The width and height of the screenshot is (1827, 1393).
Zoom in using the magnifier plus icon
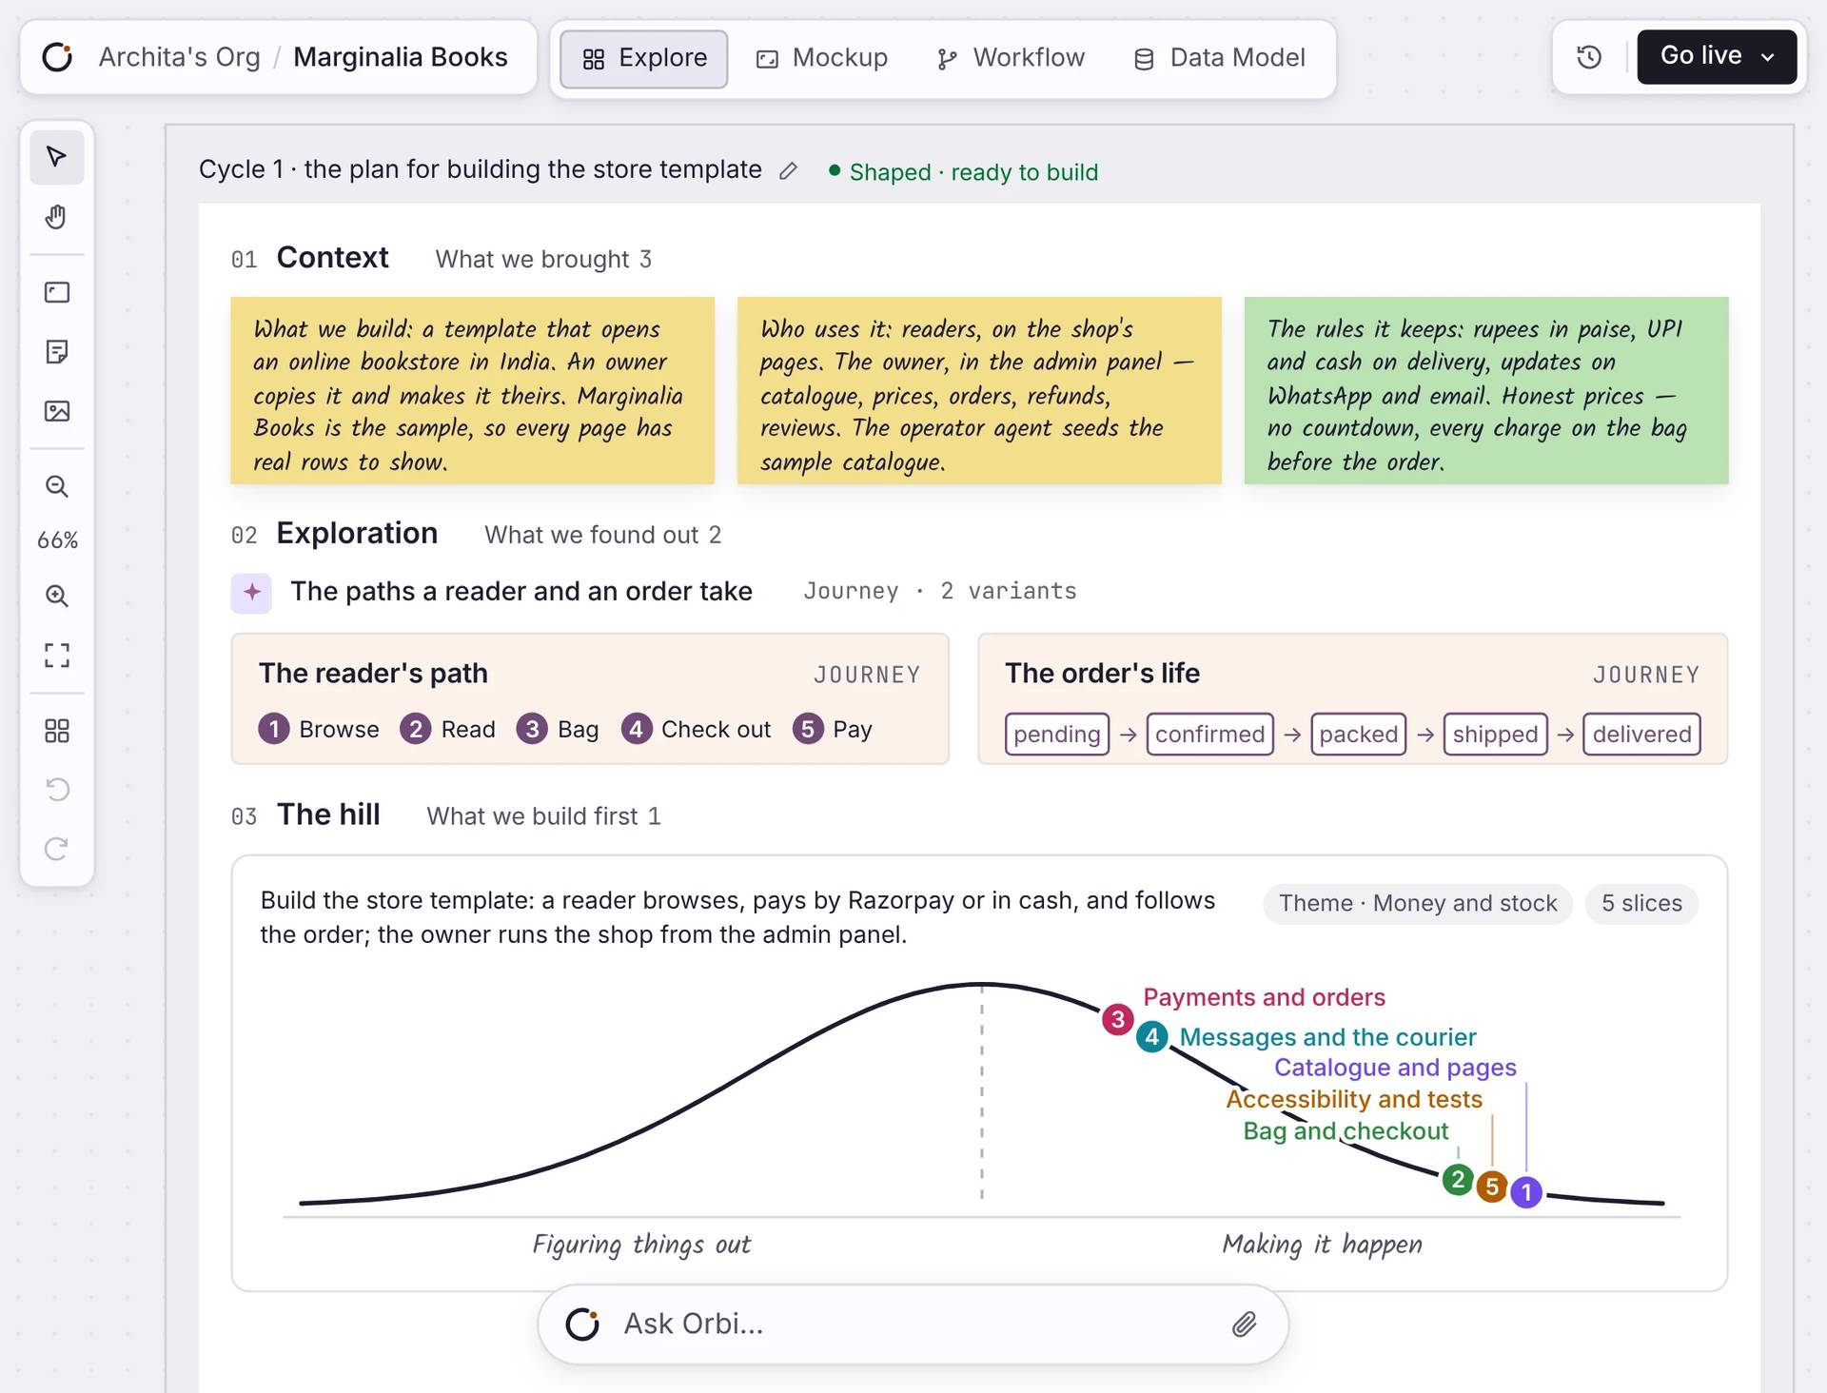pos(57,597)
